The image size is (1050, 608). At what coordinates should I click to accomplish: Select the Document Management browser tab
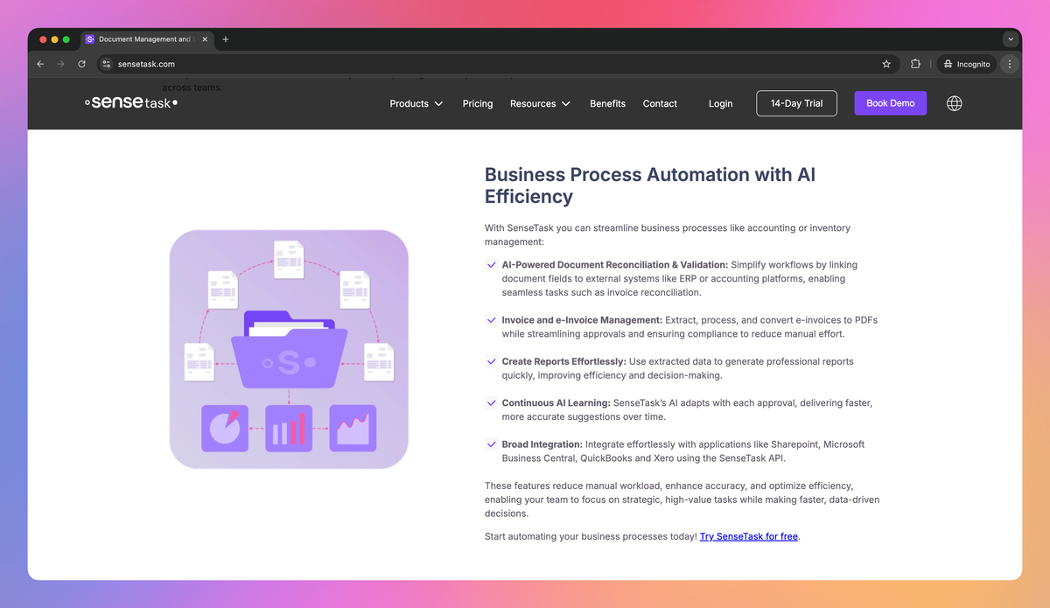pos(147,39)
